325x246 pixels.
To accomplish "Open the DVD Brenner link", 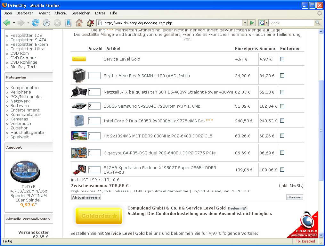I will click(23, 58).
